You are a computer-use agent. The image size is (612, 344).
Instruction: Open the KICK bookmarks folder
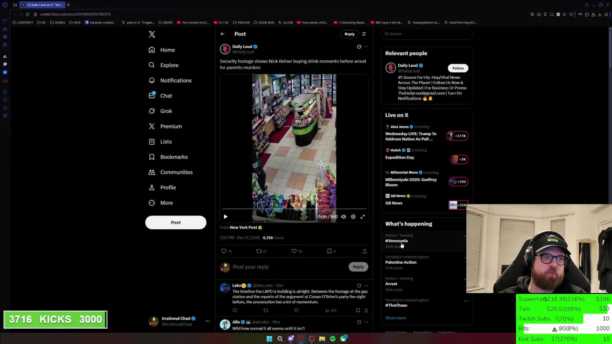click(x=75, y=22)
